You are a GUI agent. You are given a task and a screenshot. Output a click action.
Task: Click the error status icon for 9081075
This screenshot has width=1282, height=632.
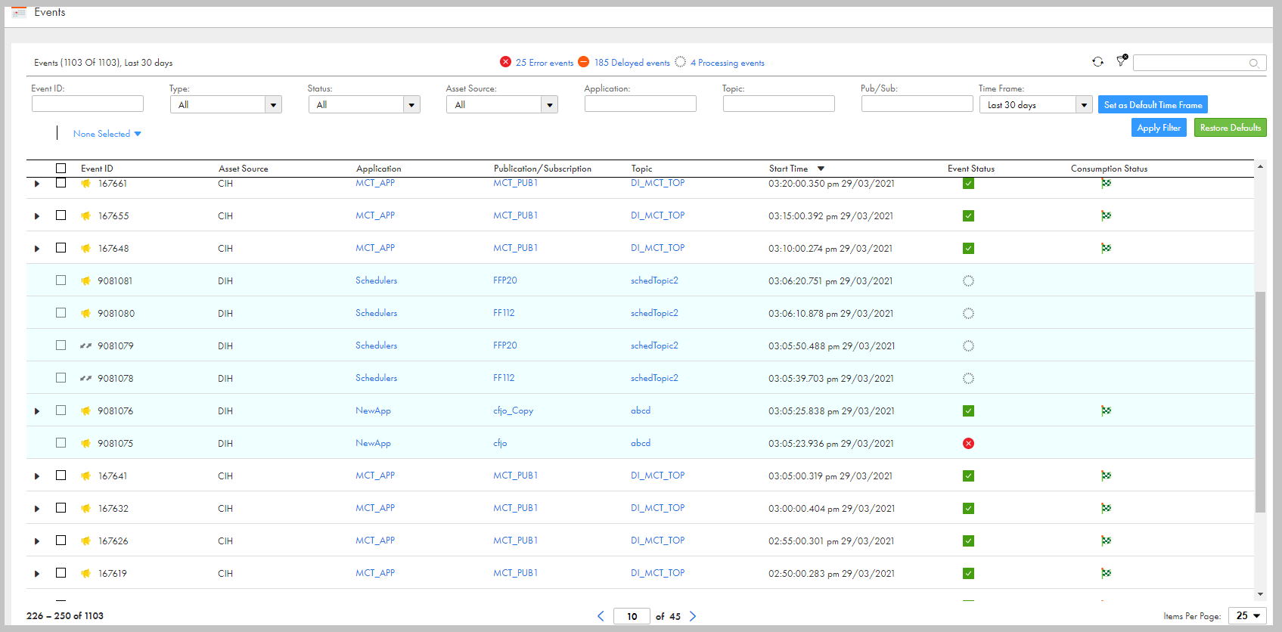click(x=968, y=443)
